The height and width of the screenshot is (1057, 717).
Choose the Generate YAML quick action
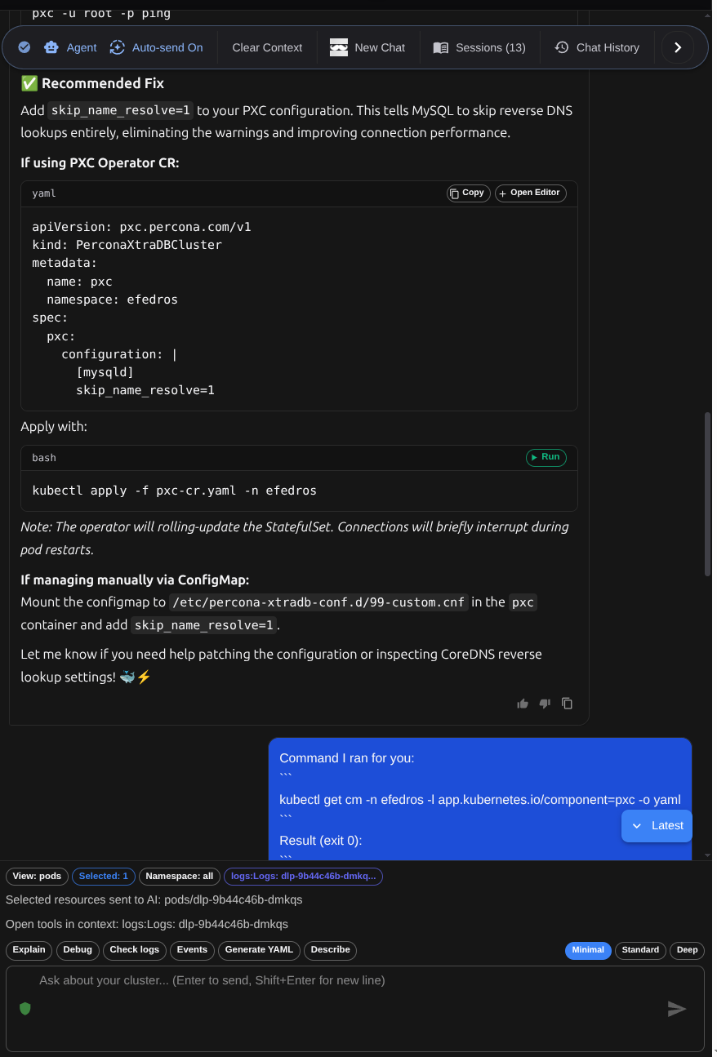pyautogui.click(x=257, y=949)
